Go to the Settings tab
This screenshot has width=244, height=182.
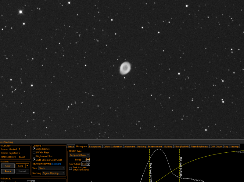pos(235,147)
